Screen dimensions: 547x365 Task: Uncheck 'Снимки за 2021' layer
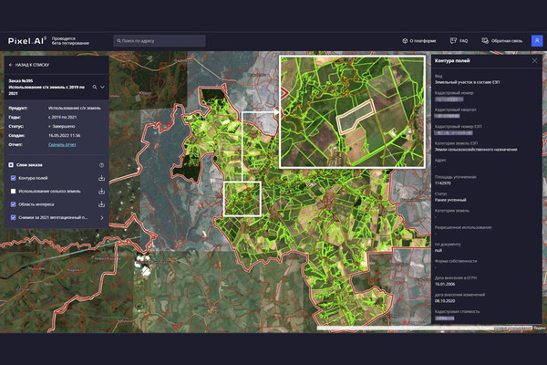pyautogui.click(x=14, y=217)
